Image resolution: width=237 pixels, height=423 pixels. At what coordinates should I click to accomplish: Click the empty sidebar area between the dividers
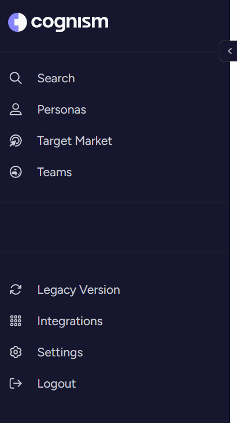(x=115, y=227)
